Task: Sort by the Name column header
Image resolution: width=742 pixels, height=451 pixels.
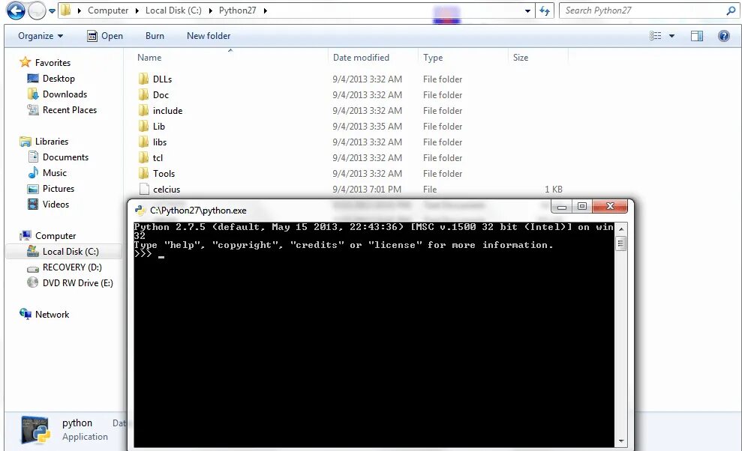Action: [x=149, y=58]
